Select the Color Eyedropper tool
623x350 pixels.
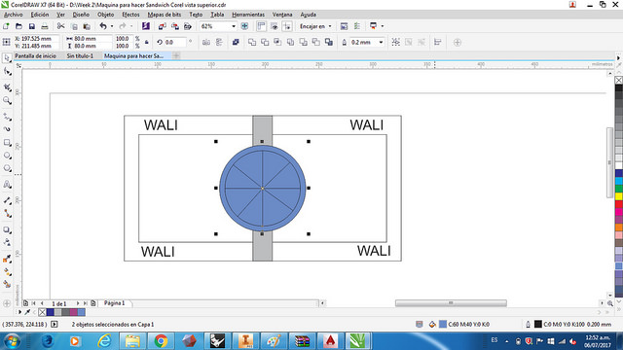tap(7, 259)
